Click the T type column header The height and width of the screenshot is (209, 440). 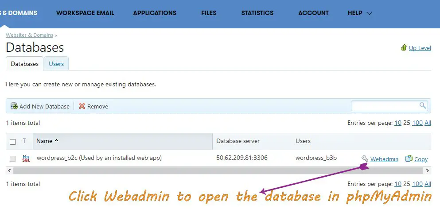click(x=24, y=141)
